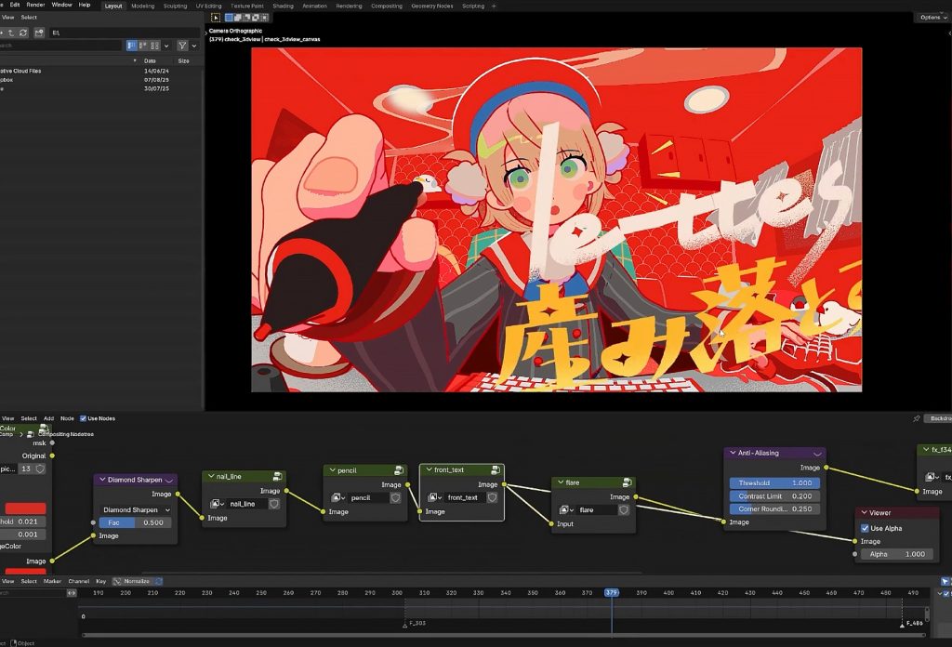Image resolution: width=952 pixels, height=647 pixels.
Task: Click the image browse icon in front_text node
Action: (x=432, y=497)
